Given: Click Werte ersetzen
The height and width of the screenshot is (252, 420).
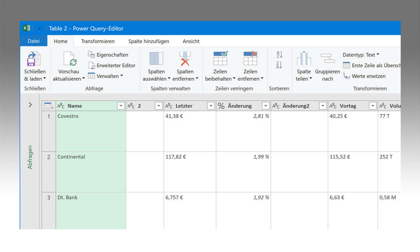Looking at the screenshot, I should (364, 76).
